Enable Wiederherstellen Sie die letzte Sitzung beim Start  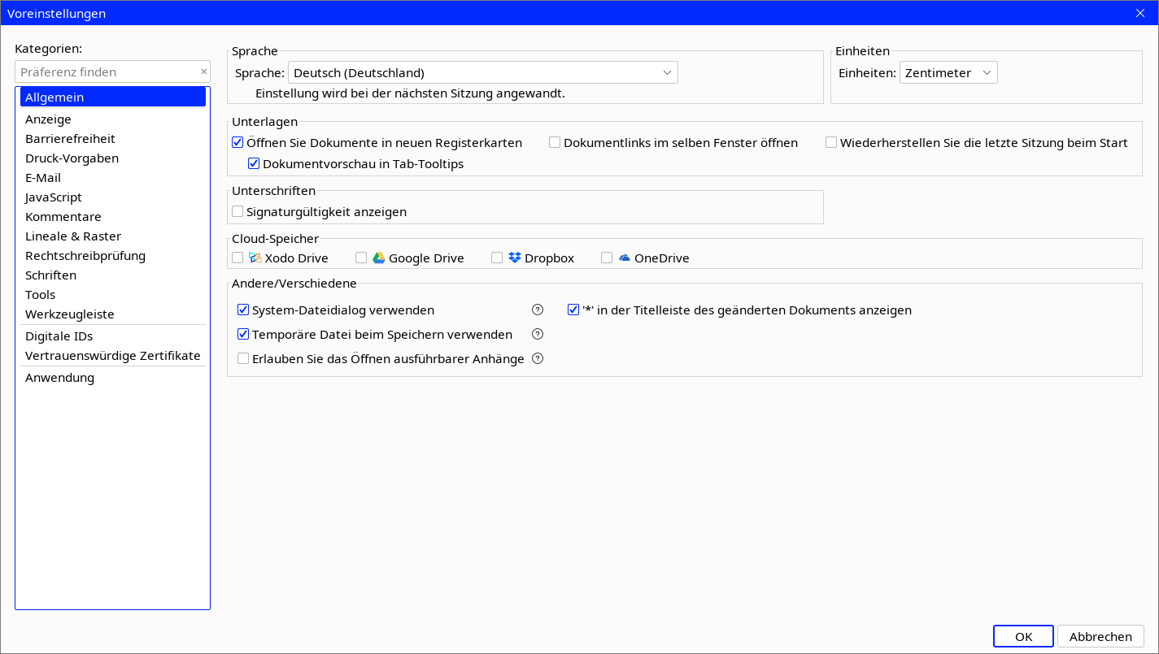[831, 142]
